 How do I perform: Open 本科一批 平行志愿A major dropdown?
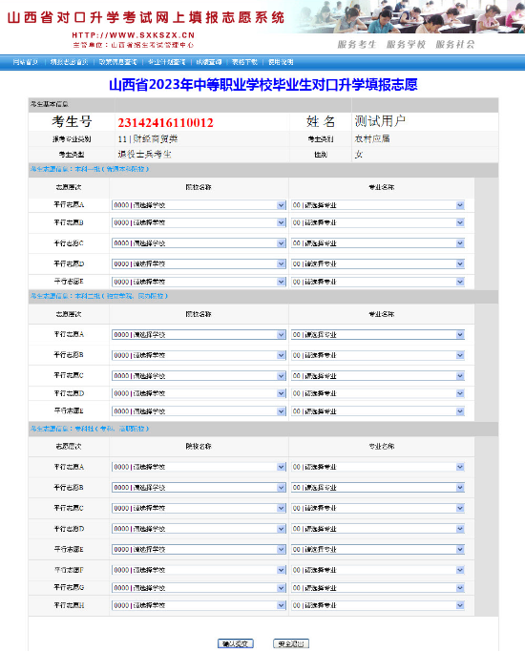click(x=377, y=205)
